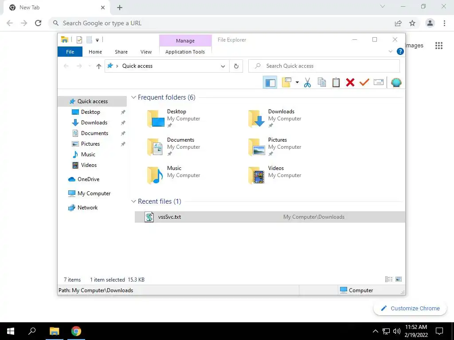Click the teal shell icon in toolbar
The image size is (454, 340).
[x=396, y=82]
